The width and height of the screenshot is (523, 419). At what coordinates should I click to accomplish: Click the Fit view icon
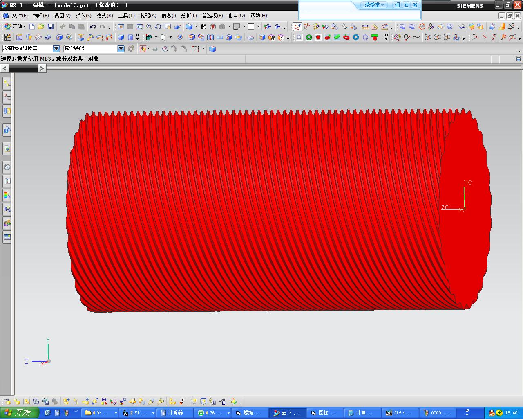[121, 27]
